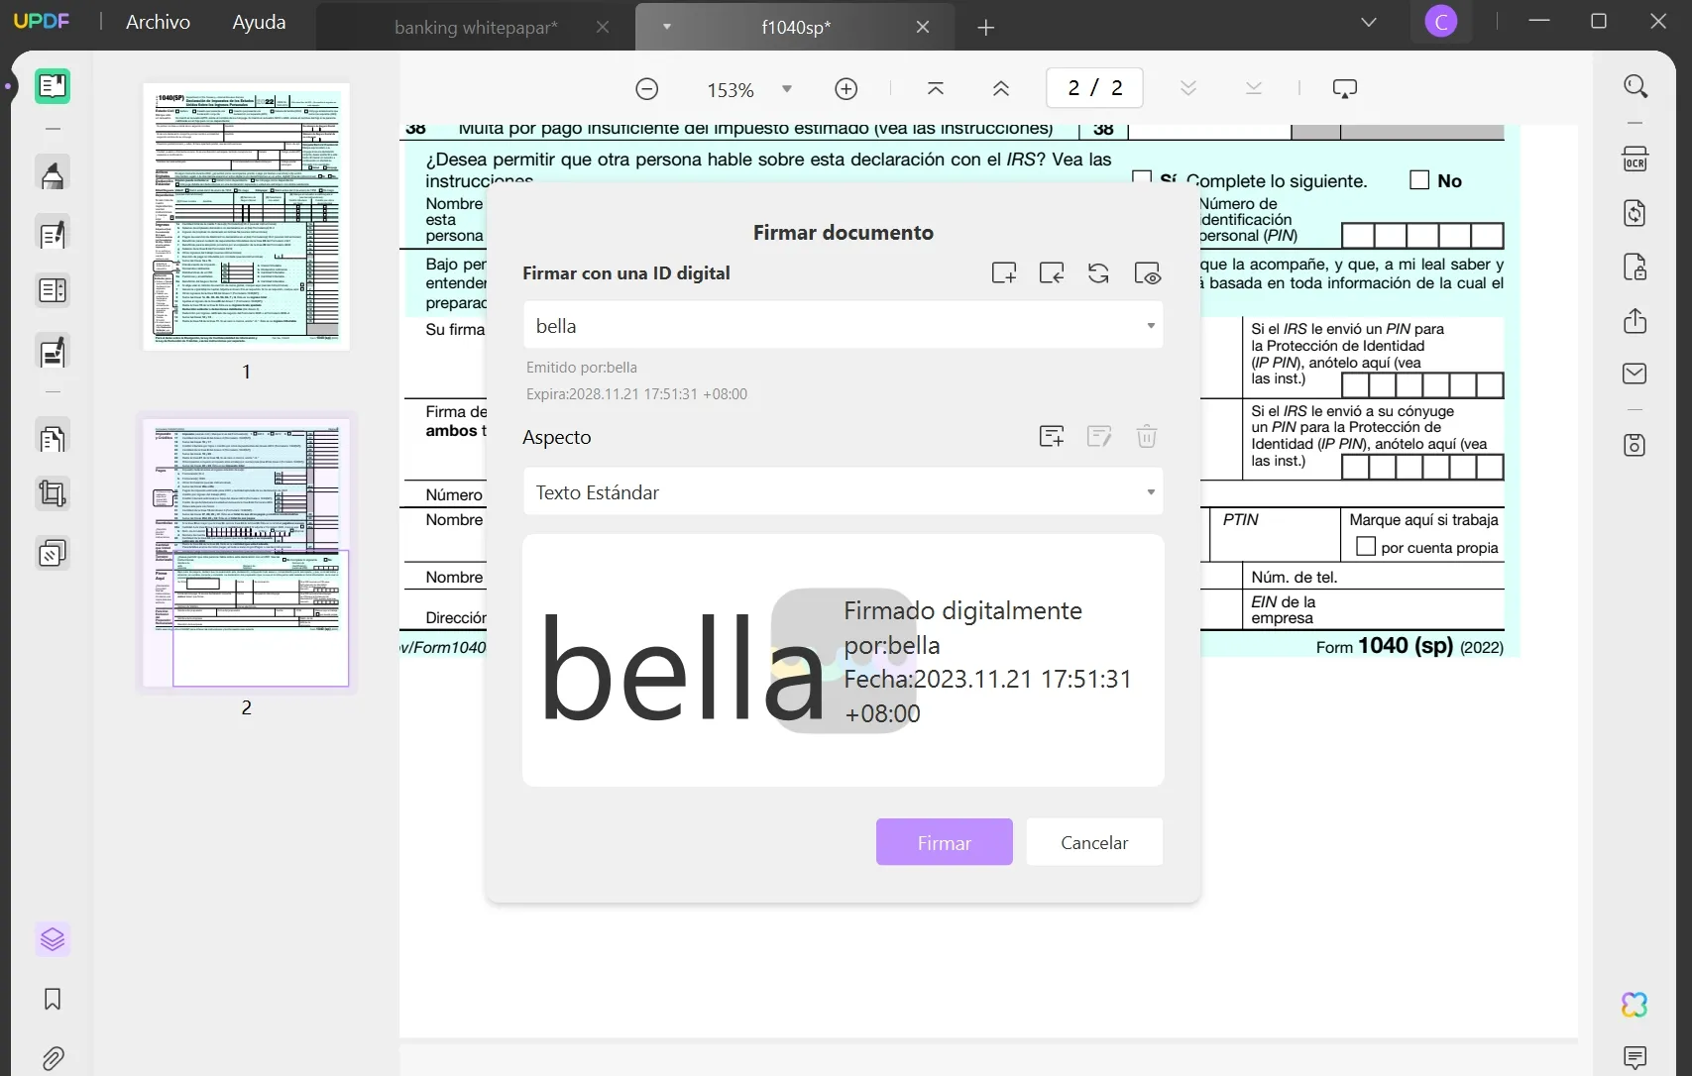
Task: Open the Convert PDF tool
Action: click(1636, 213)
